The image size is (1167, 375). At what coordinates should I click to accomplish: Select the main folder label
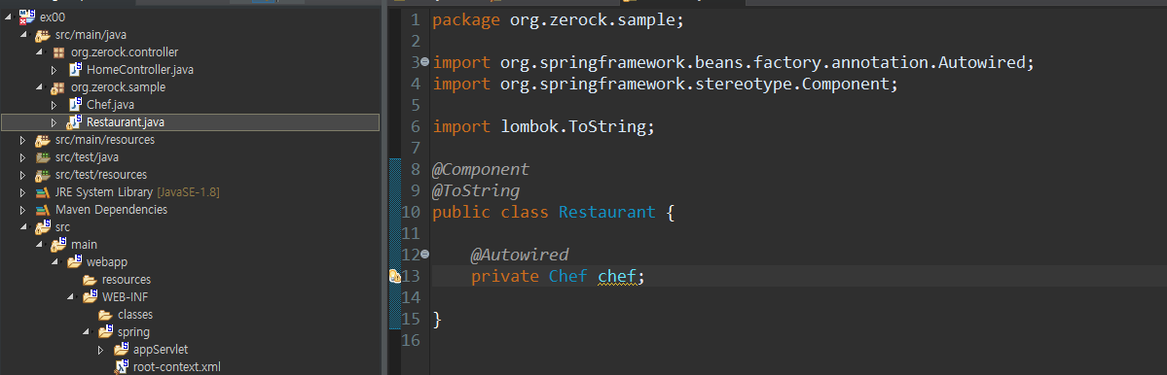84,244
